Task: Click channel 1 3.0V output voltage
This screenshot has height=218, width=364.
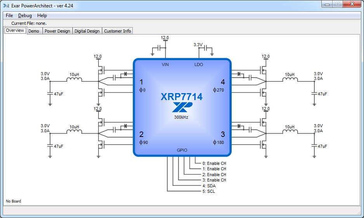Action: coord(45,74)
